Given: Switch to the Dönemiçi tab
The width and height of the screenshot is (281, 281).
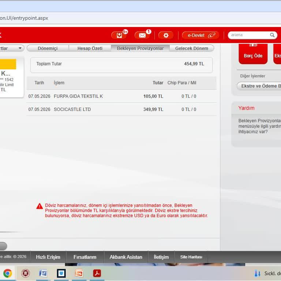Looking at the screenshot, I should tap(48, 48).
